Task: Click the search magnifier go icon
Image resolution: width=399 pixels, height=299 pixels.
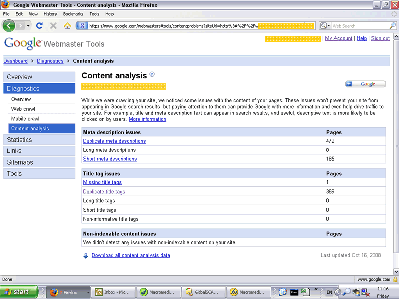Action: [393, 26]
